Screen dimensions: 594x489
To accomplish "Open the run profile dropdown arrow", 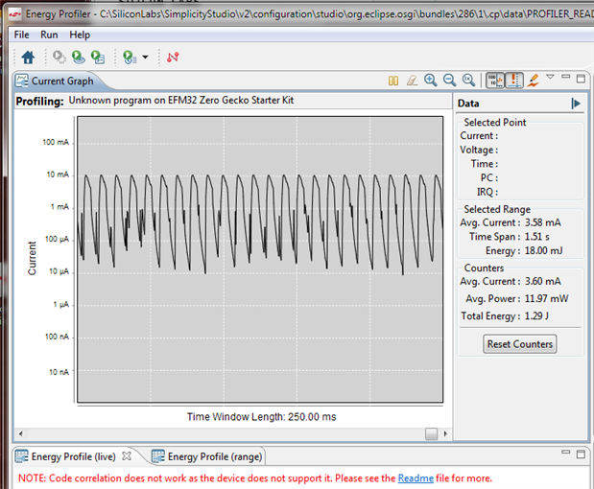I will pos(145,58).
